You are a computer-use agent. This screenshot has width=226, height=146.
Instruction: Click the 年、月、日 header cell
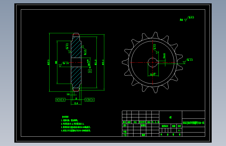155,122
